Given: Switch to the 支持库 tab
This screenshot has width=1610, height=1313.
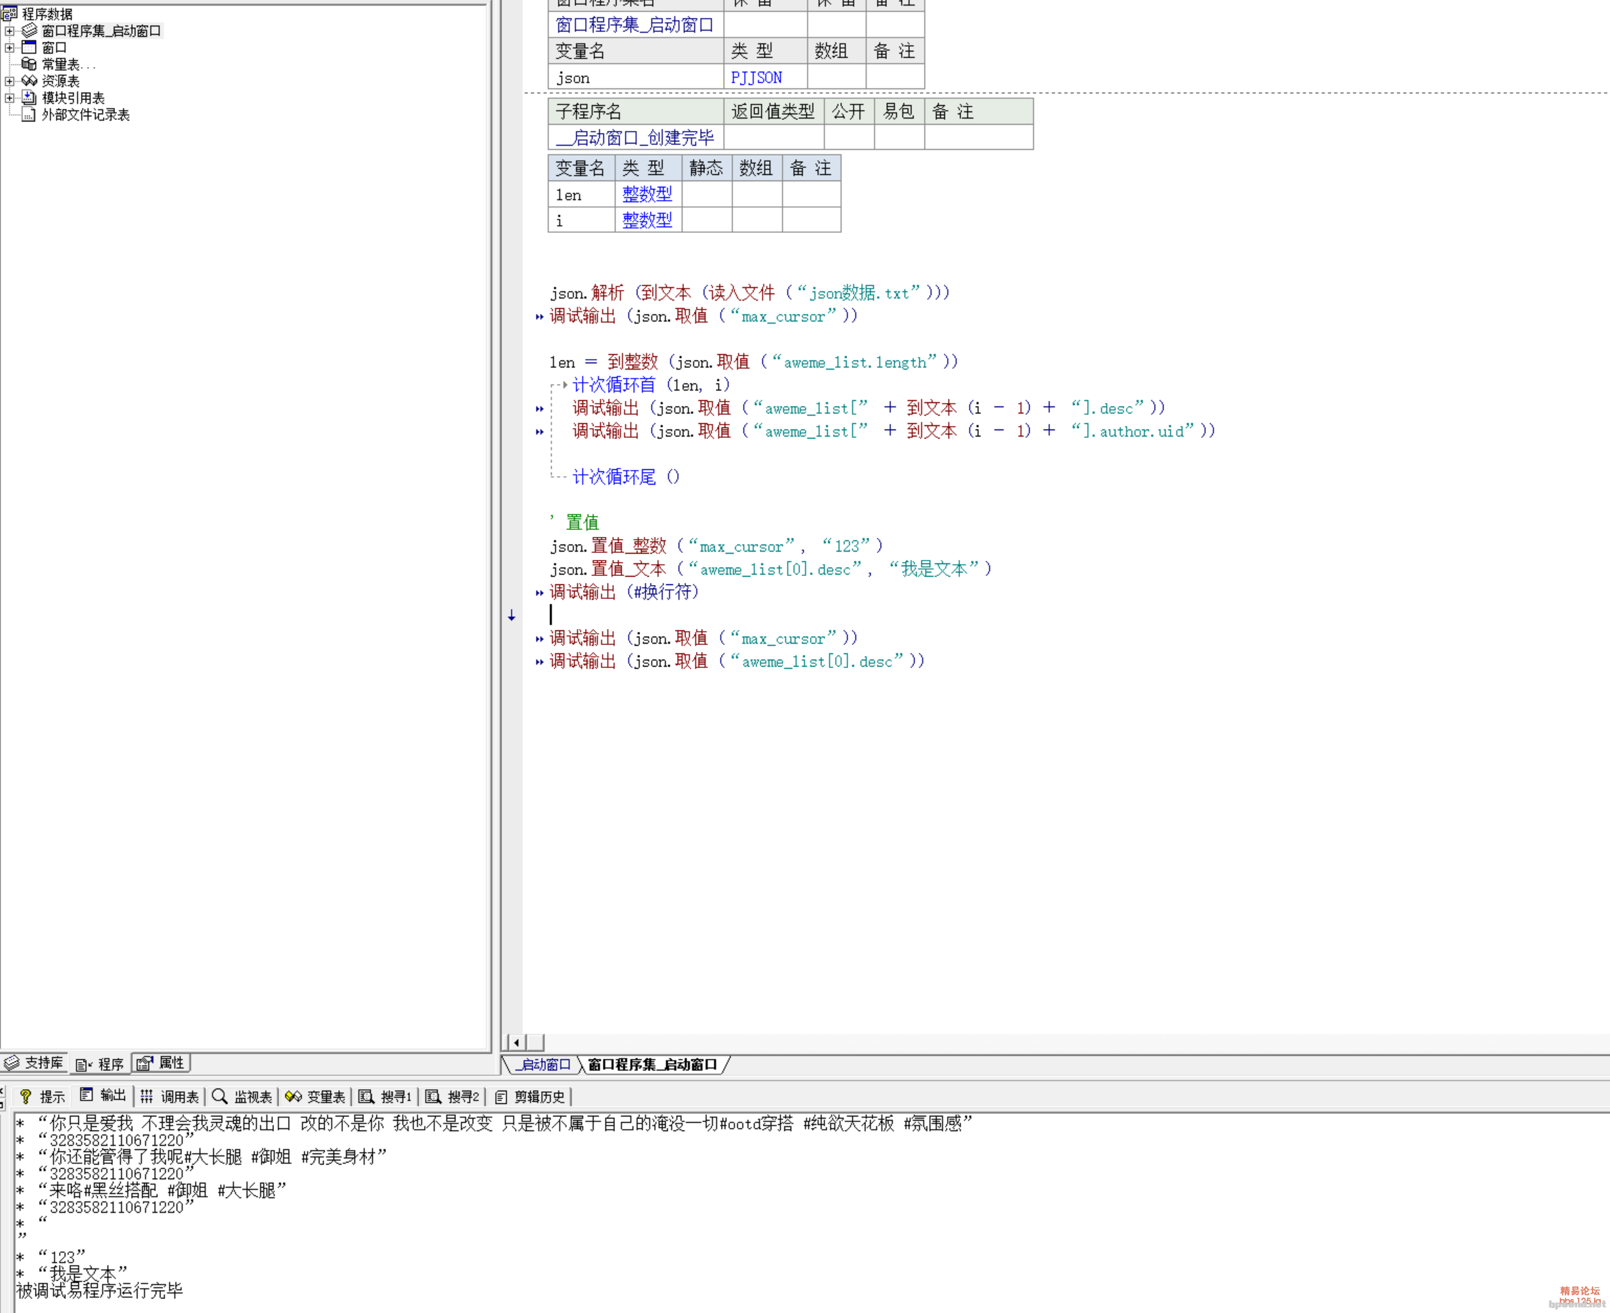Looking at the screenshot, I should [x=34, y=1063].
